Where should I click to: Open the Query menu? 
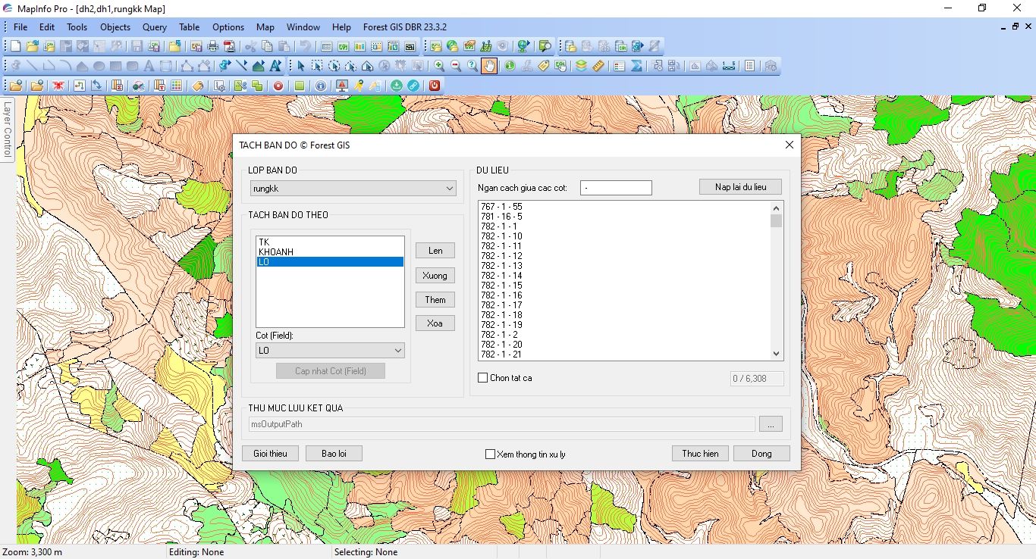[x=154, y=27]
